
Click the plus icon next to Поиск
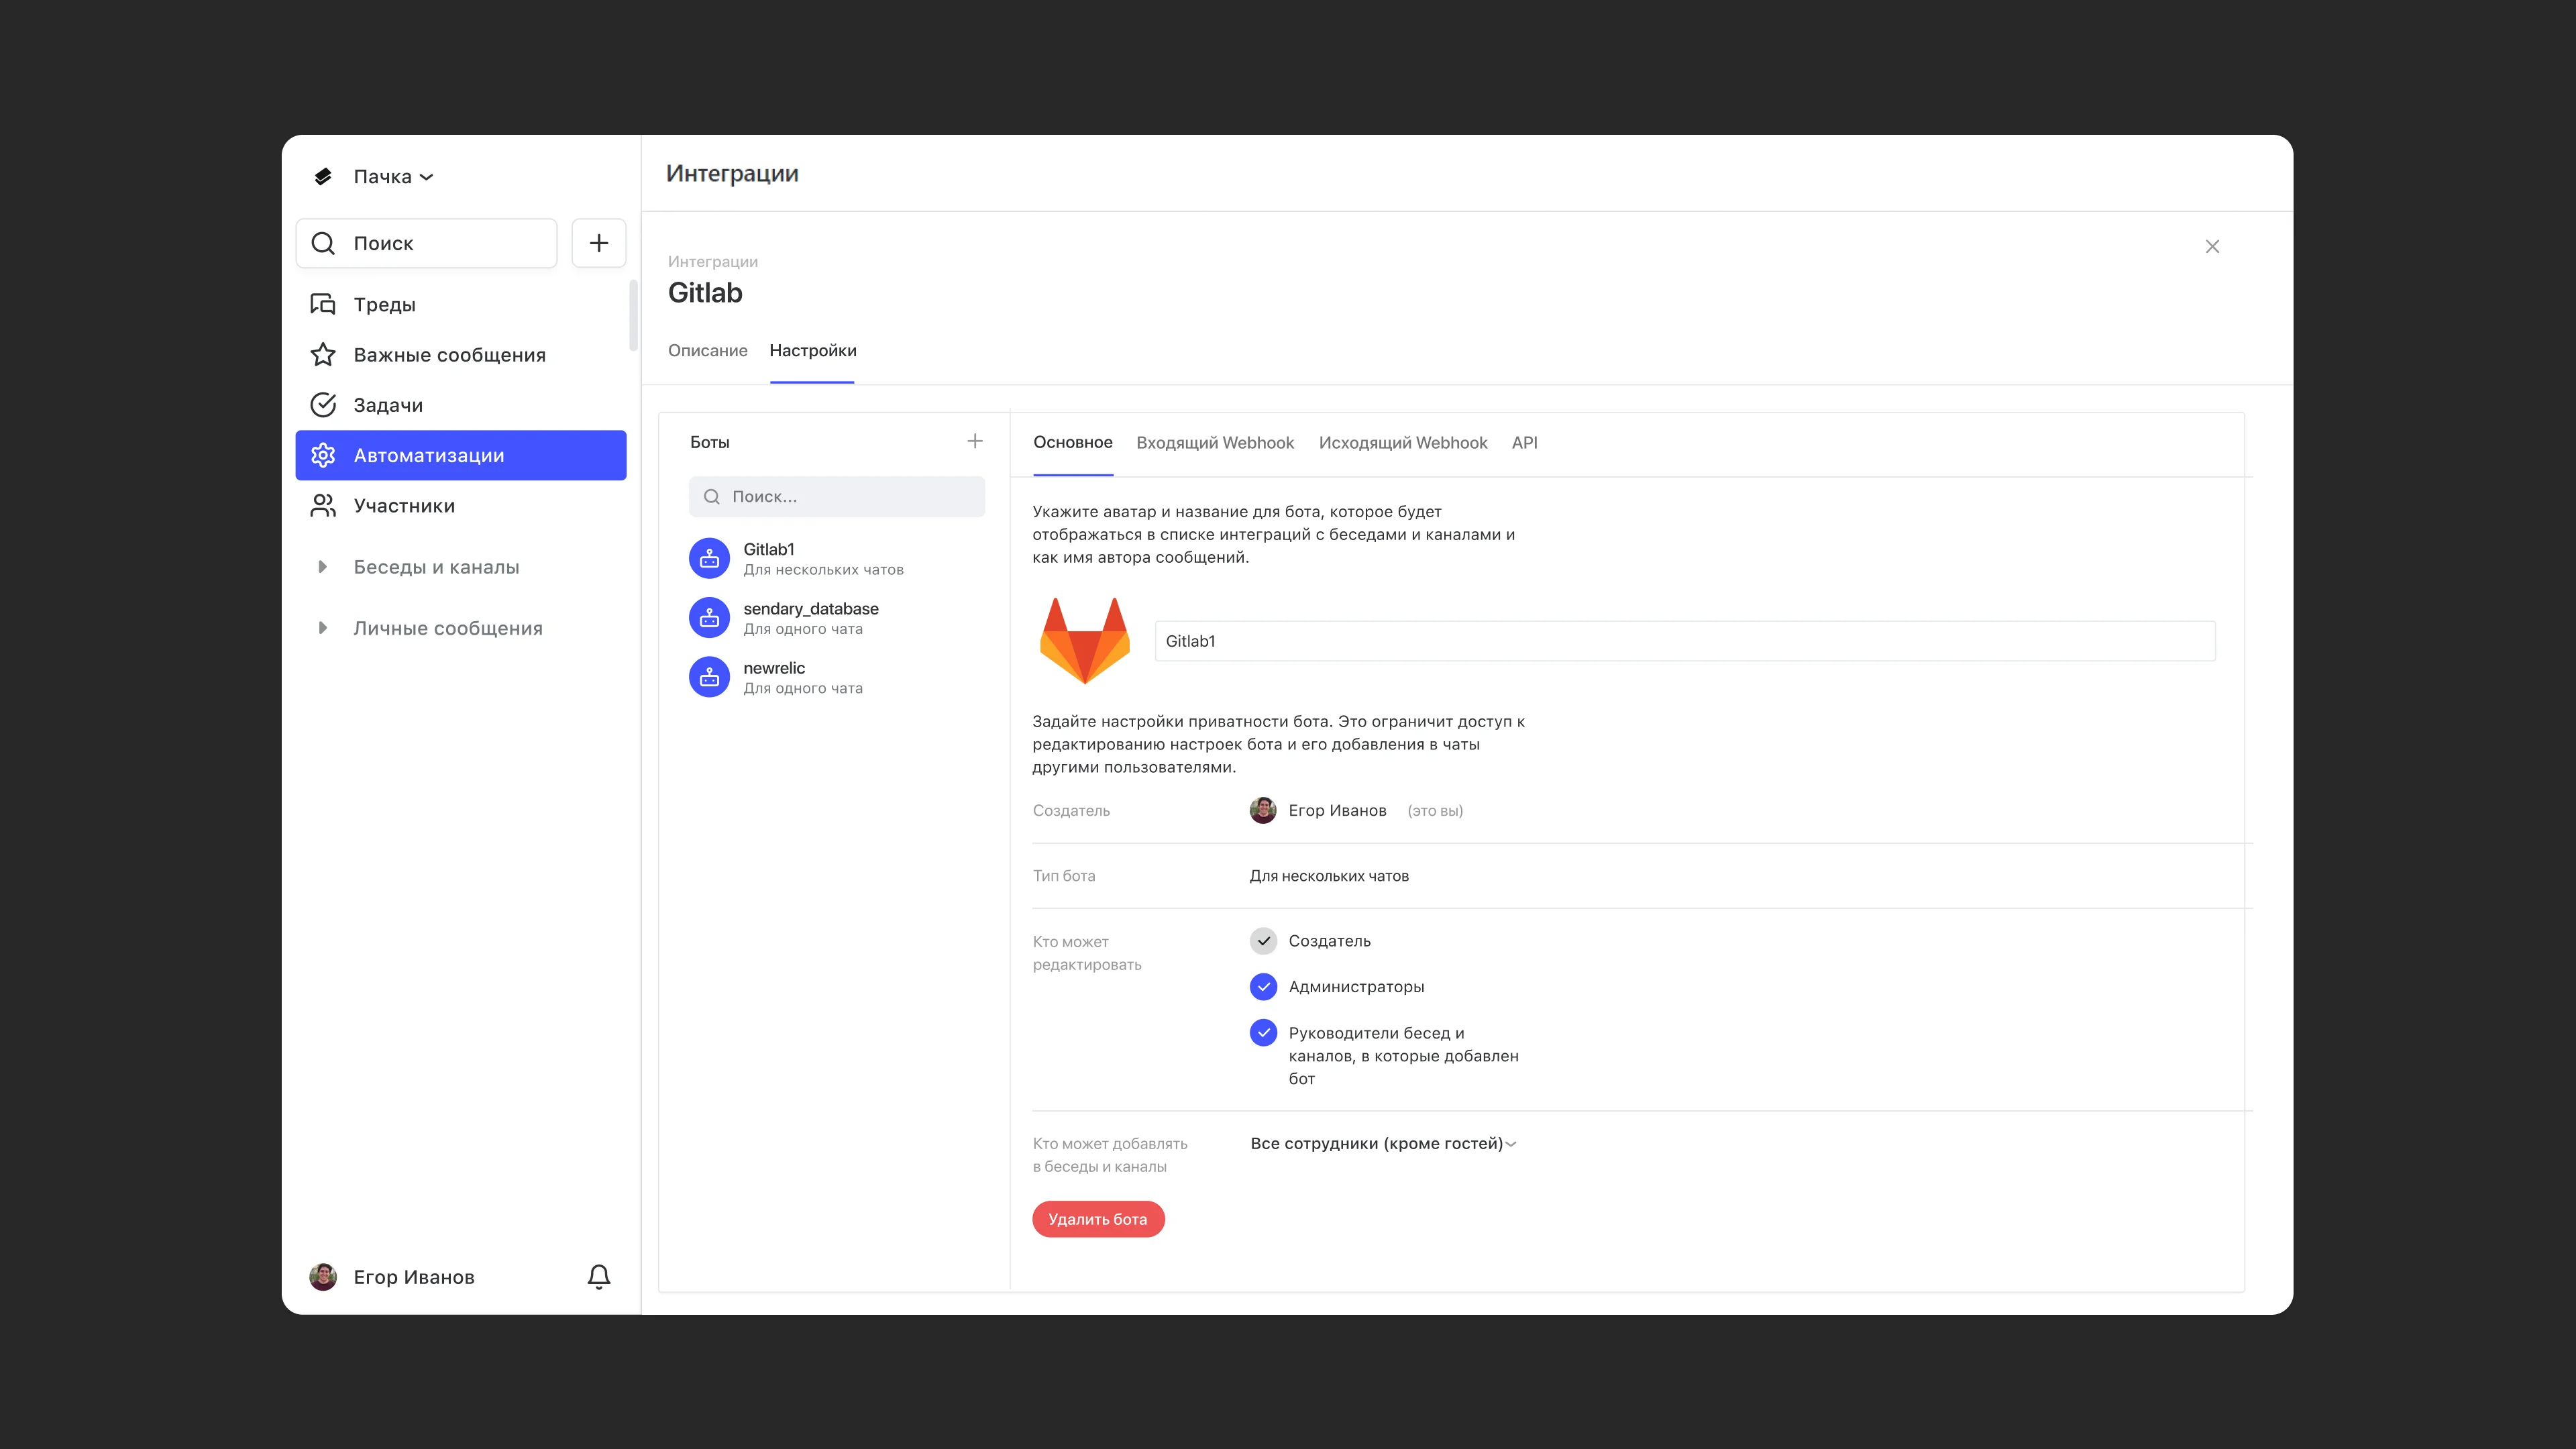(x=598, y=243)
